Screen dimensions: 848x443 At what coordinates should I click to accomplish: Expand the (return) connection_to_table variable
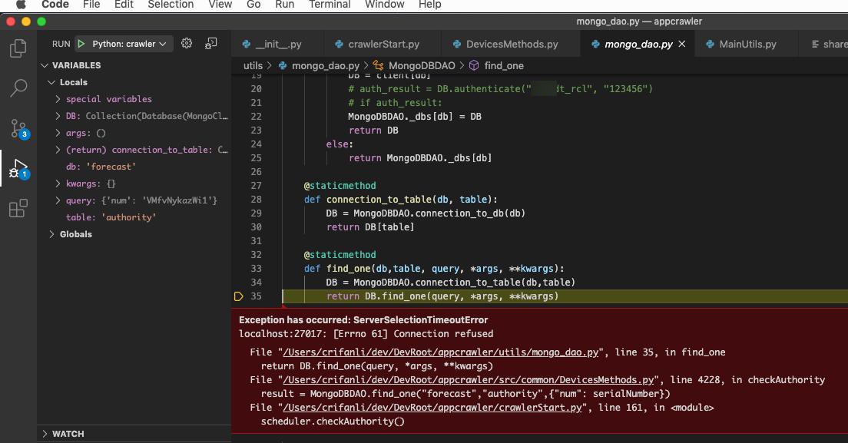[58, 150]
